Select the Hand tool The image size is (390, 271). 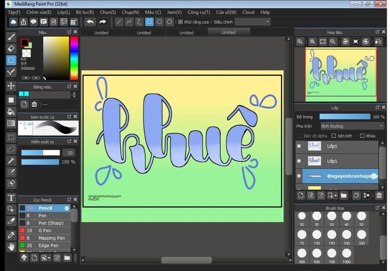pos(11,247)
